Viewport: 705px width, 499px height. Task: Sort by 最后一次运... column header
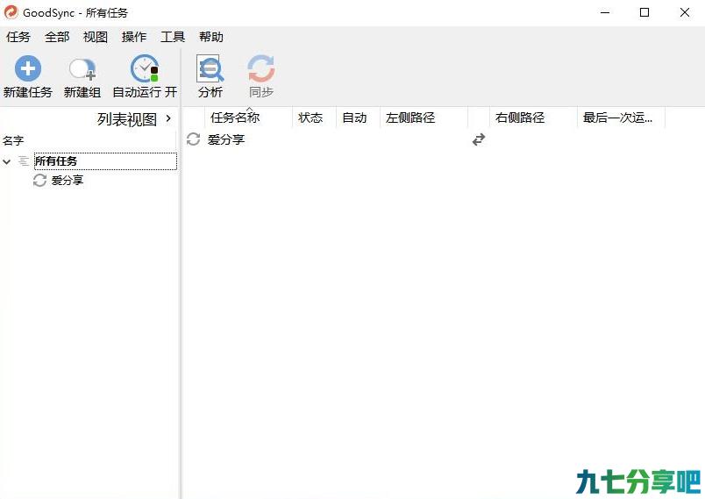(621, 118)
